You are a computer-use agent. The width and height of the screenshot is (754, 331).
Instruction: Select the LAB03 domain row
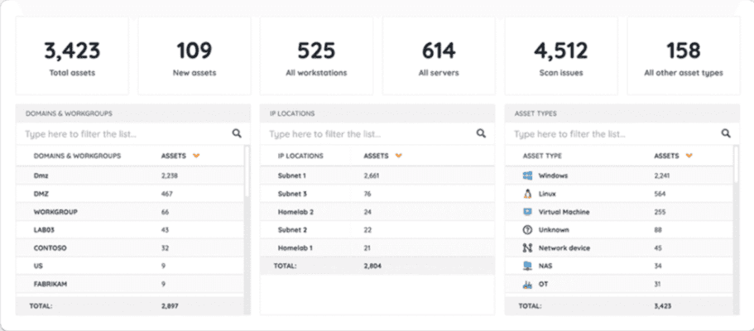tap(130, 230)
